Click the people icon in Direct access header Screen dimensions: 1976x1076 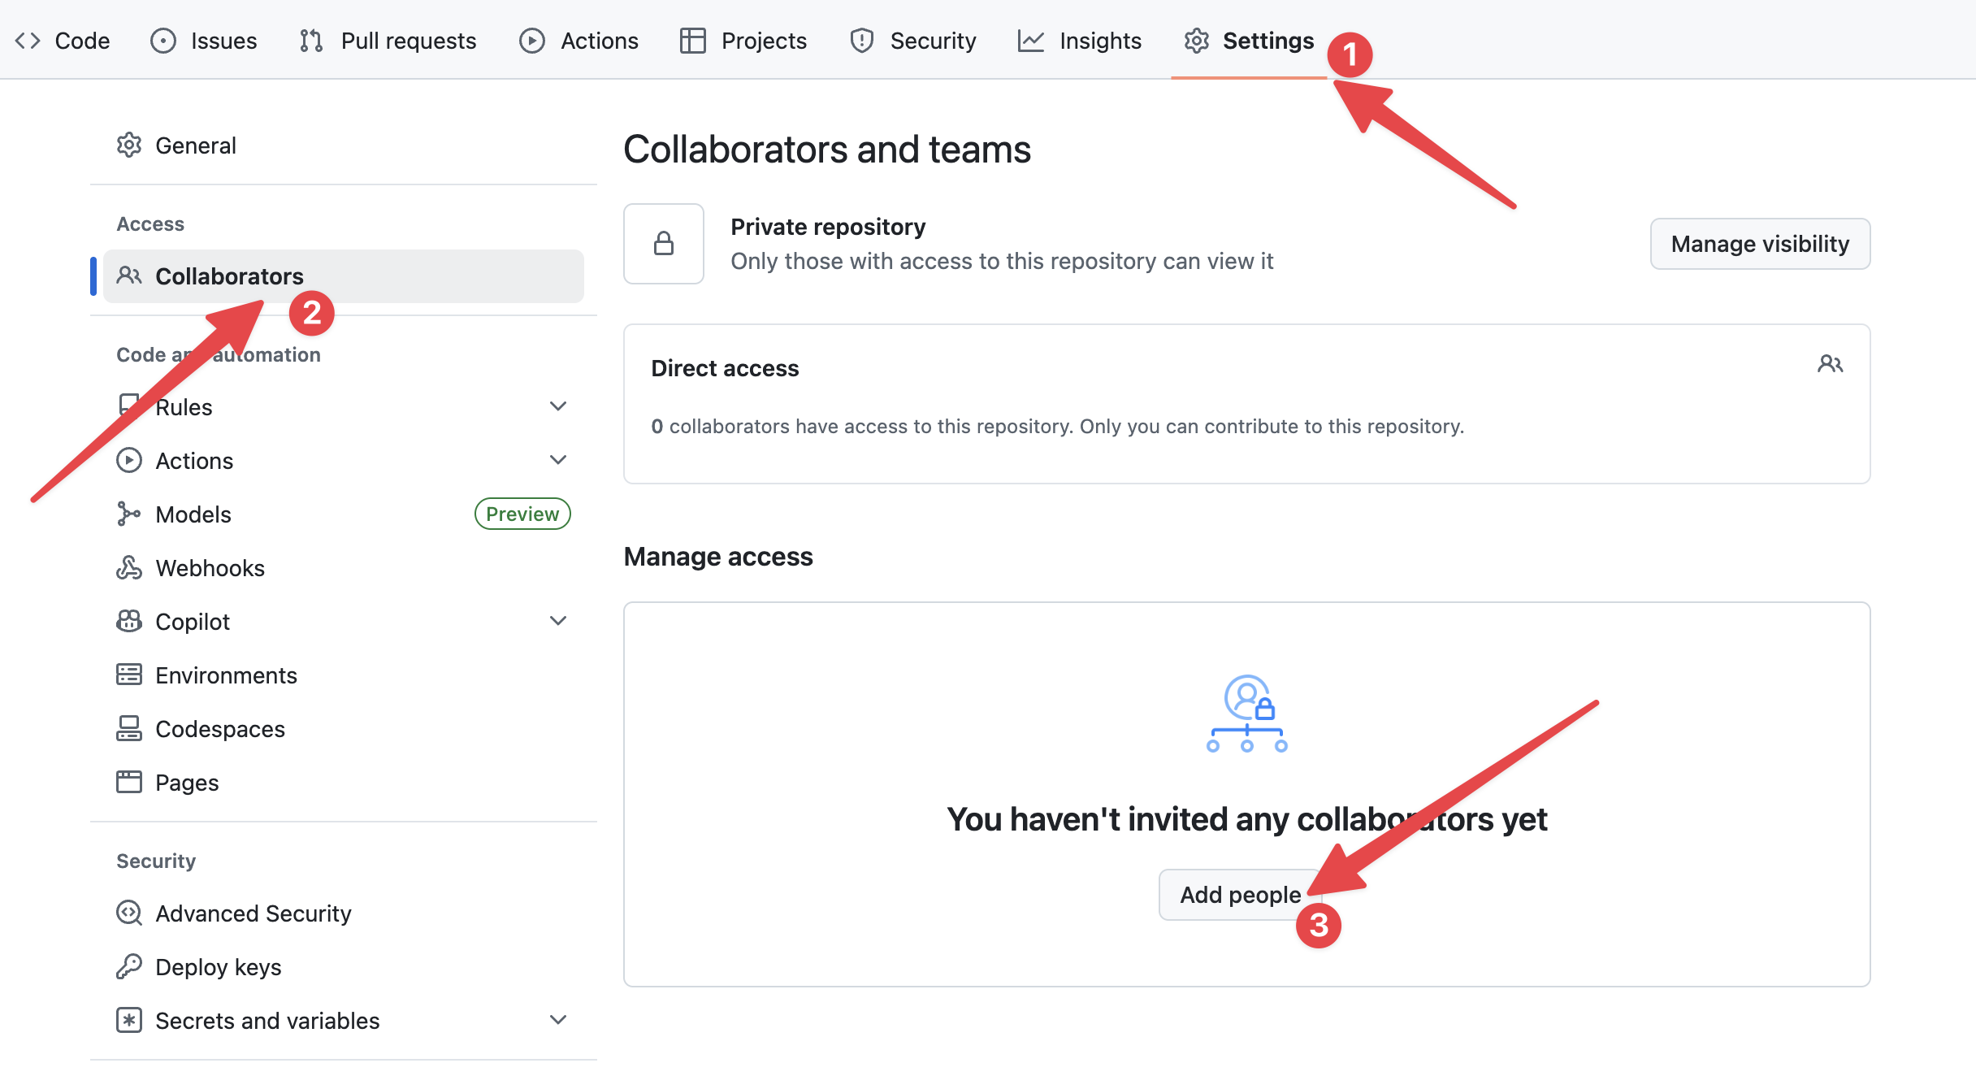[x=1831, y=364]
